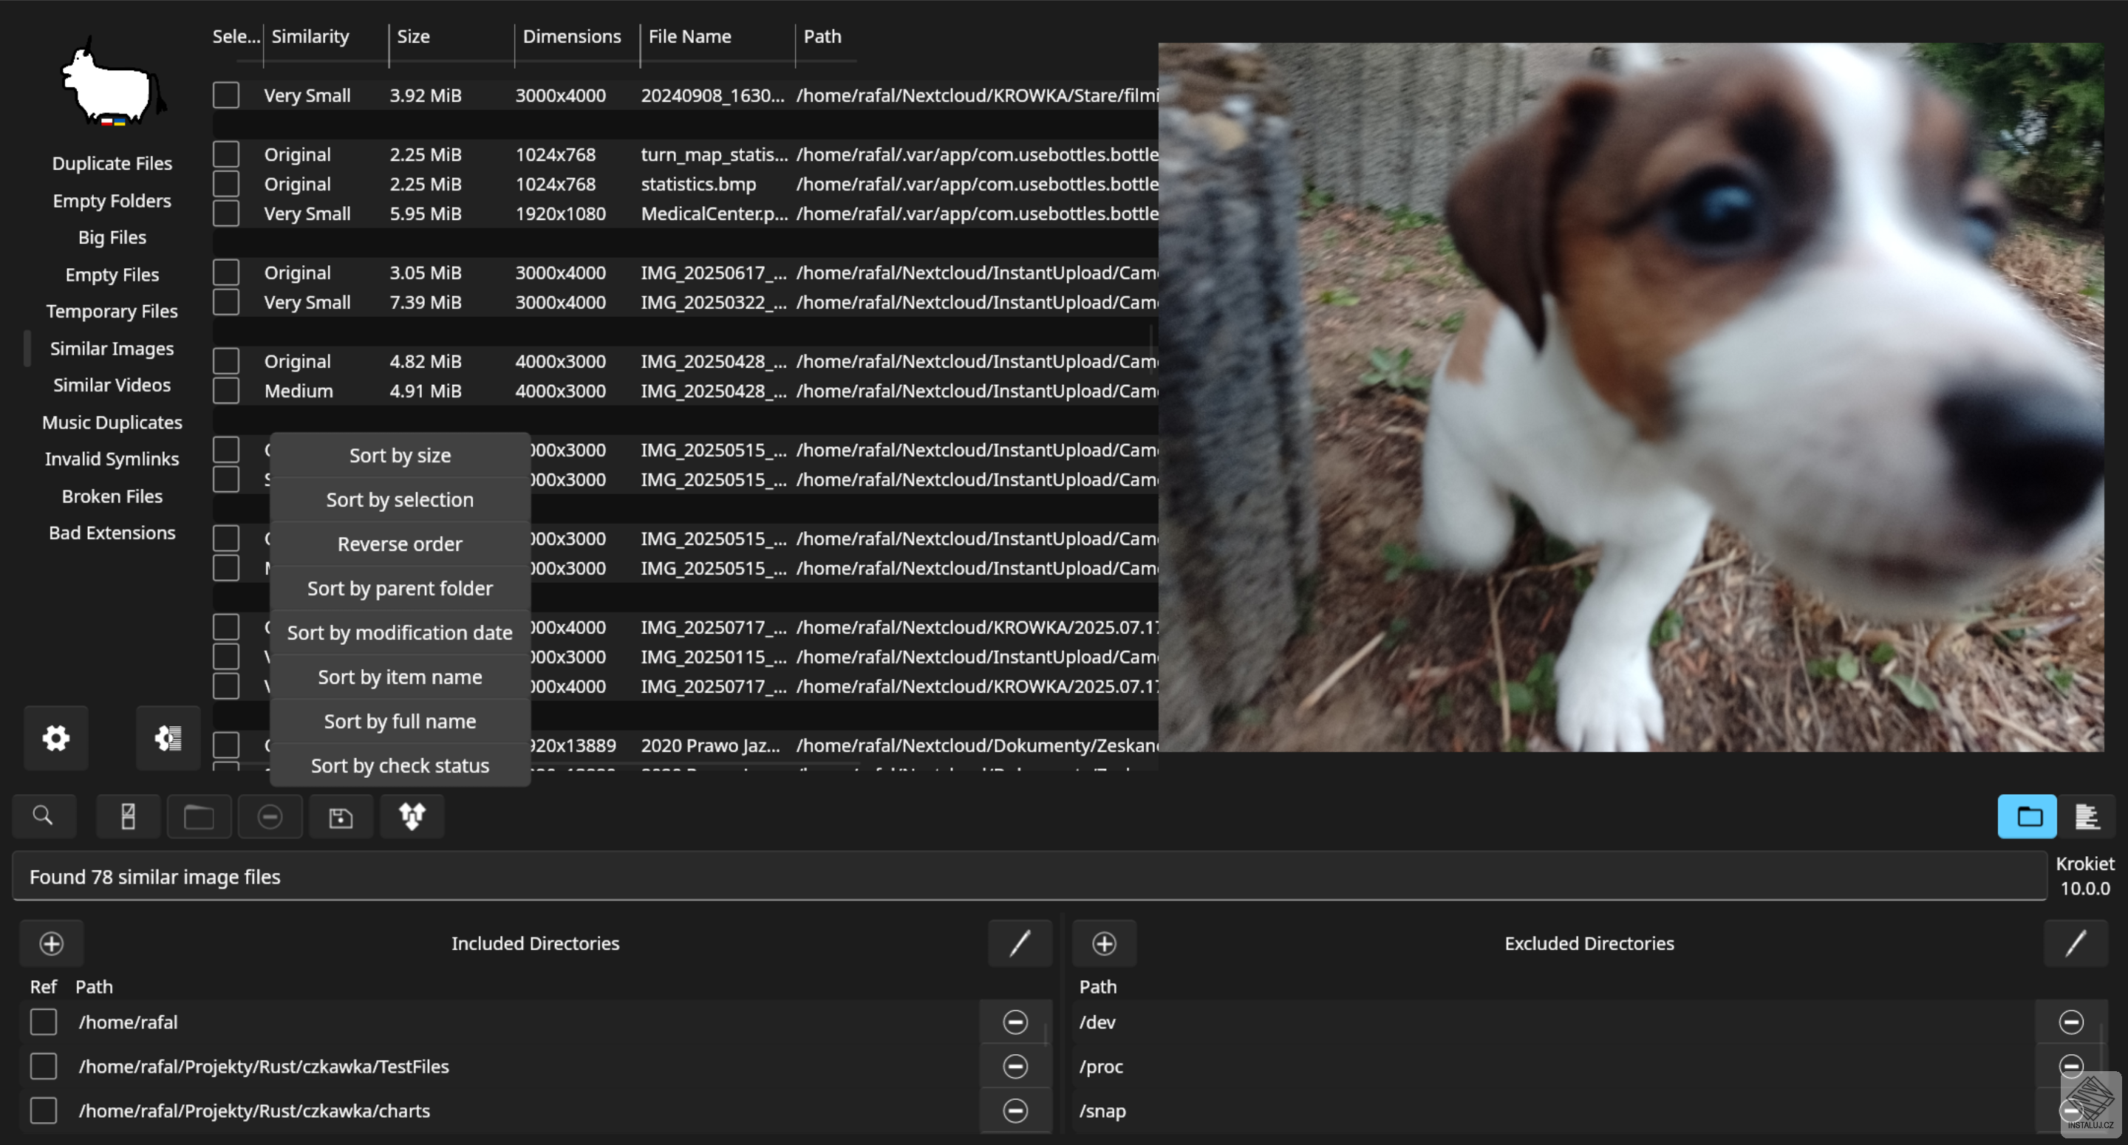Open Bad Extensions tool
The width and height of the screenshot is (2128, 1145).
click(112, 533)
